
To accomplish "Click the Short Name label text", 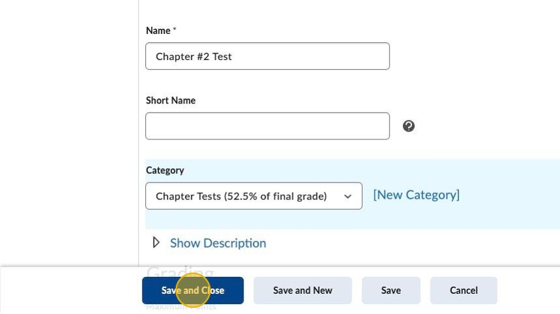I will point(171,100).
